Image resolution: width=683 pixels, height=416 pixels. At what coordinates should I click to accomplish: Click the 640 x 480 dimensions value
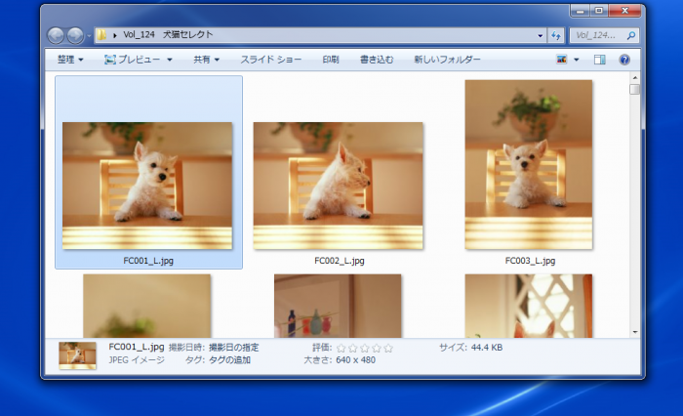355,360
